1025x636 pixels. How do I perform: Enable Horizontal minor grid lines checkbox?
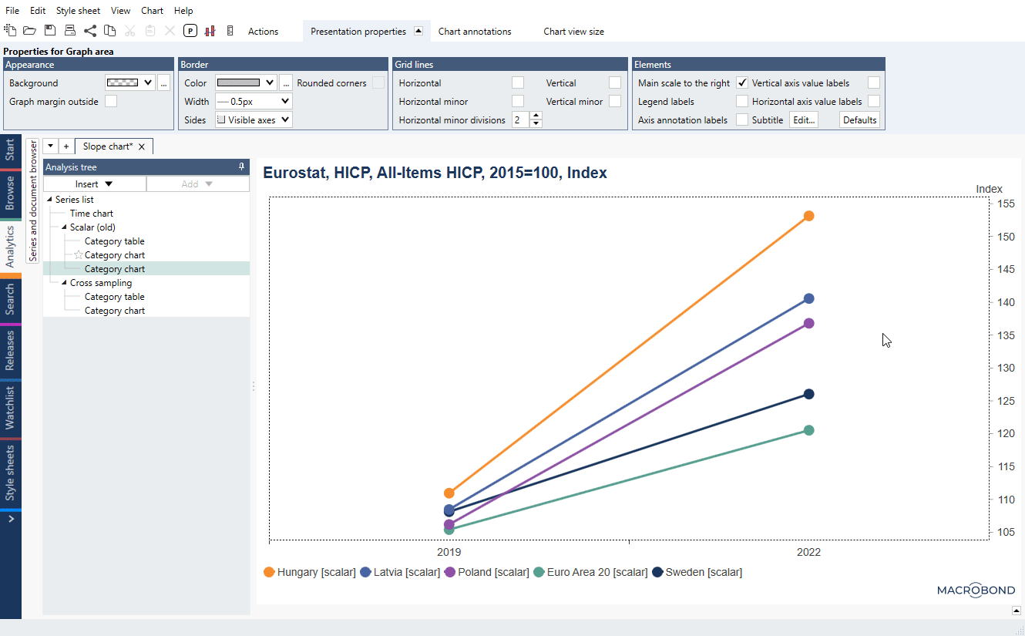[518, 101]
